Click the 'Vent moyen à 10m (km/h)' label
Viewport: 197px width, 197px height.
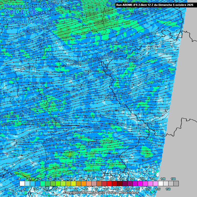(28, 21)
